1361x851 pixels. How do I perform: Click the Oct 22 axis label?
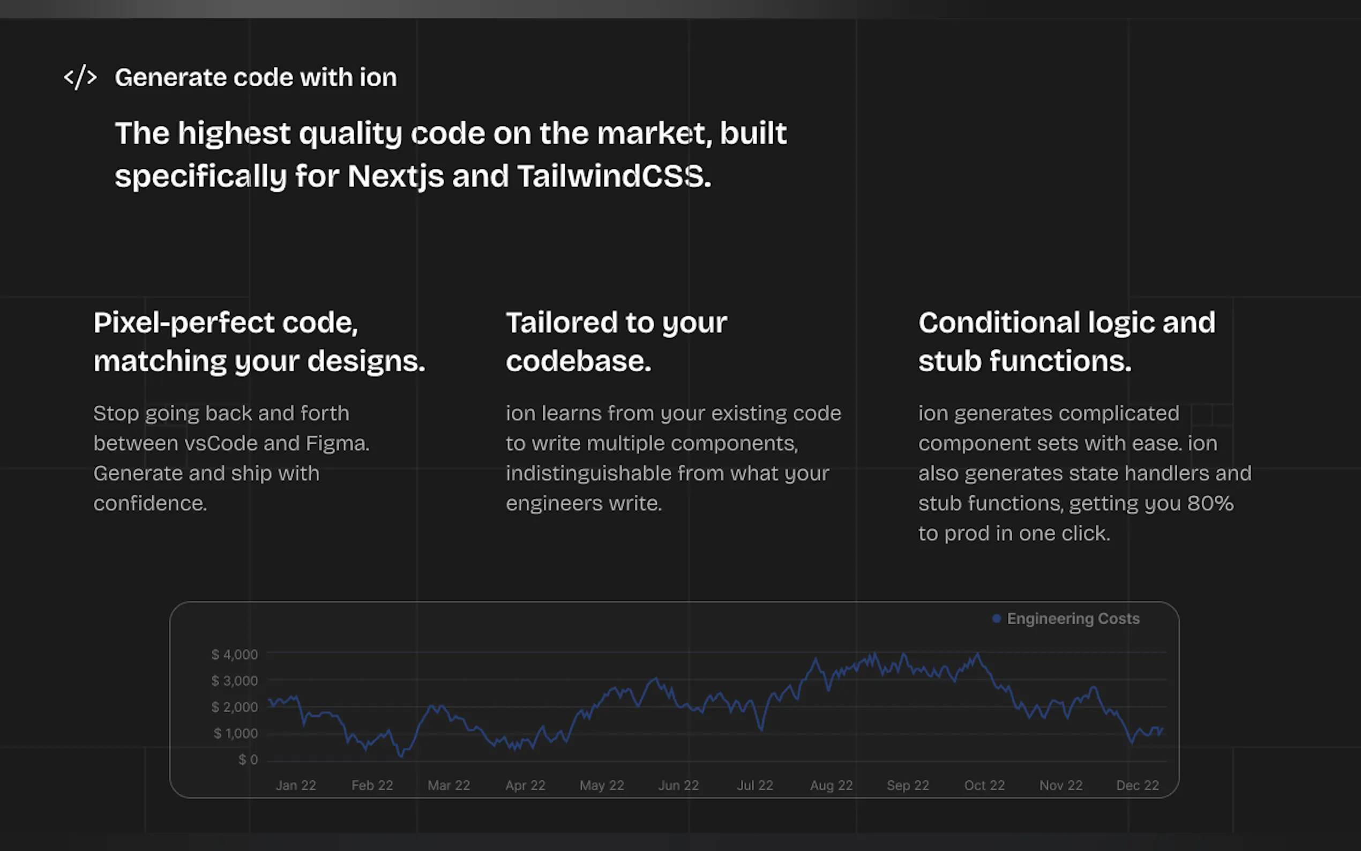tap(984, 785)
